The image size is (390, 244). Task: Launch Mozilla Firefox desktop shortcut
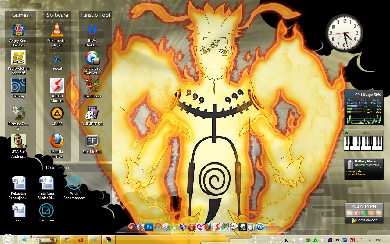coord(57,146)
